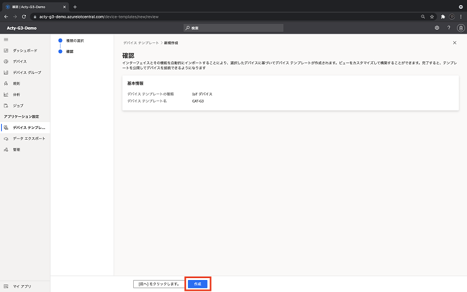Open ダッシュボード in sidebar
Image resolution: width=467 pixels, height=292 pixels.
pyautogui.click(x=25, y=51)
